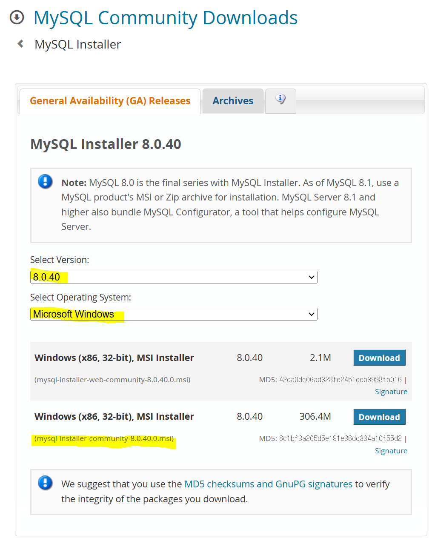This screenshot has height=541, width=435.
Task: Open MD5 checksums and GnuPG signatures link
Action: [x=268, y=484]
